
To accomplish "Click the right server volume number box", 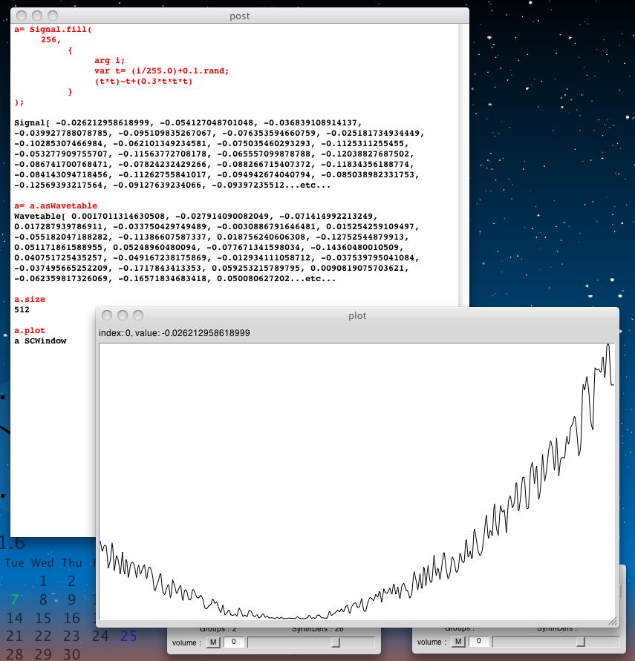I will click(478, 642).
